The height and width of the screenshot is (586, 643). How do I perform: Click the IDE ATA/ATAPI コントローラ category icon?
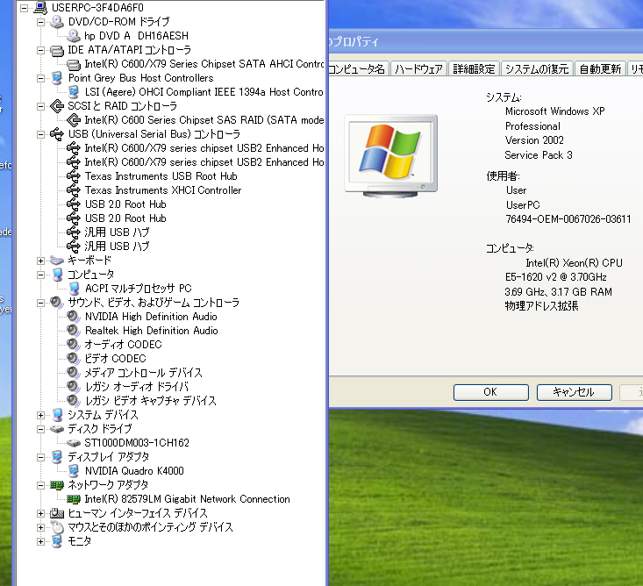[57, 50]
